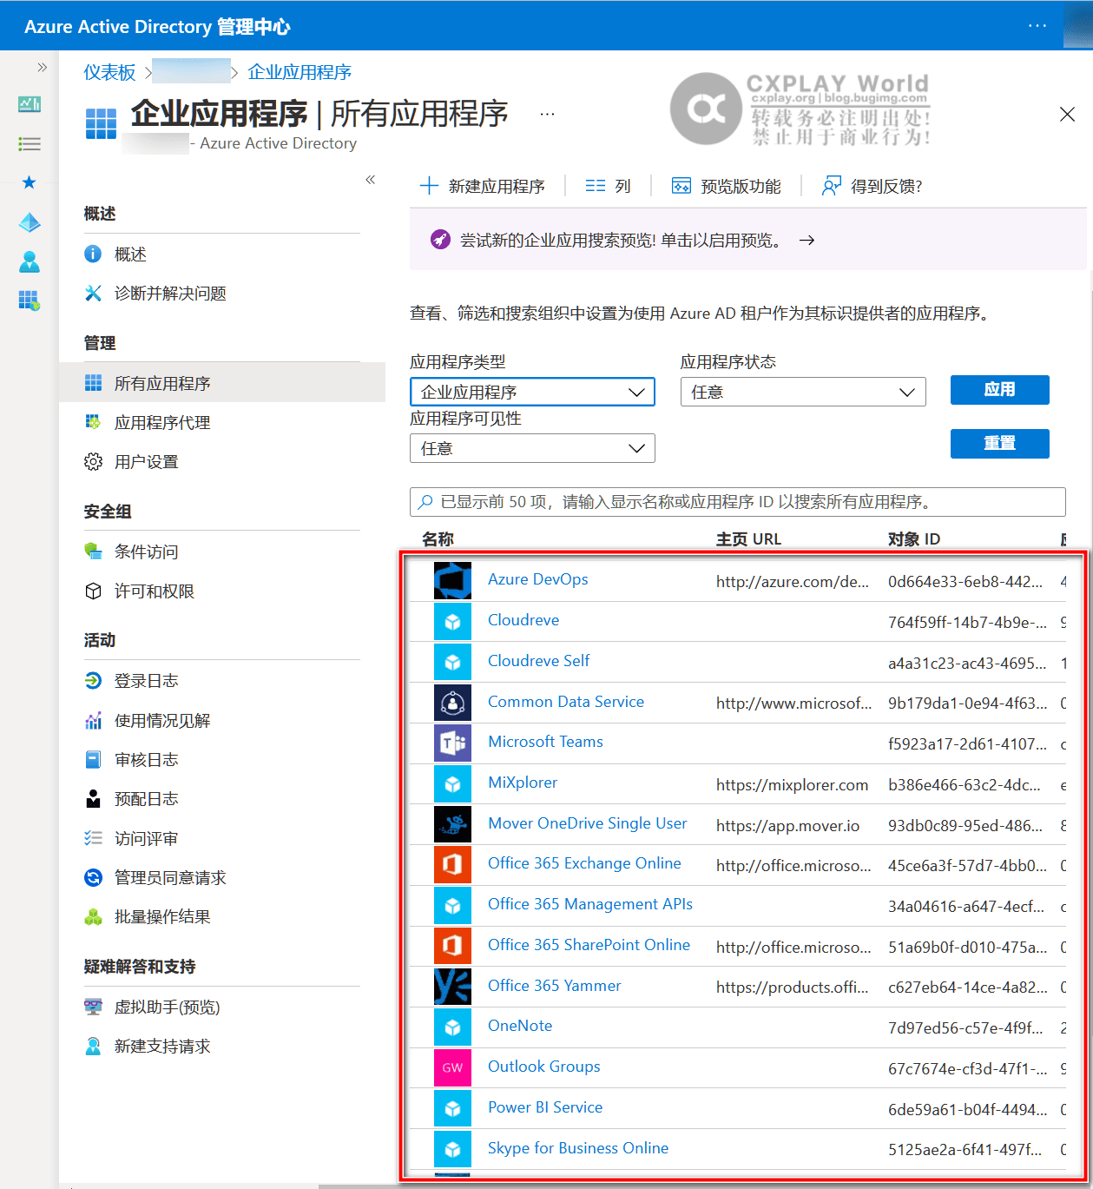1093x1189 pixels.
Task: Open 应用程序类型 dropdown
Action: tap(532, 392)
